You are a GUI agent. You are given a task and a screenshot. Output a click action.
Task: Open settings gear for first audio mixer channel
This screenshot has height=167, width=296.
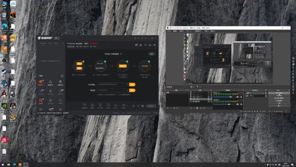pyautogui.click(x=241, y=97)
